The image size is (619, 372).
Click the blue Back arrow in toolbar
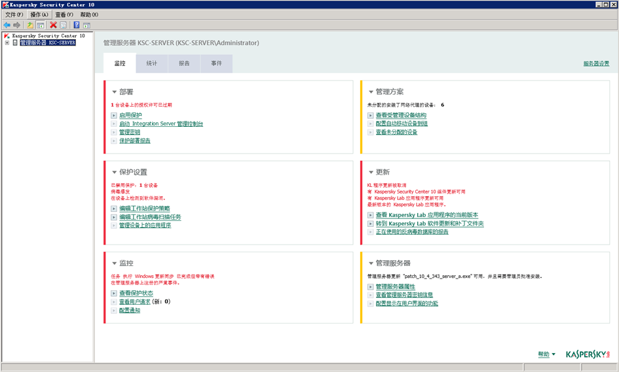[x=7, y=25]
